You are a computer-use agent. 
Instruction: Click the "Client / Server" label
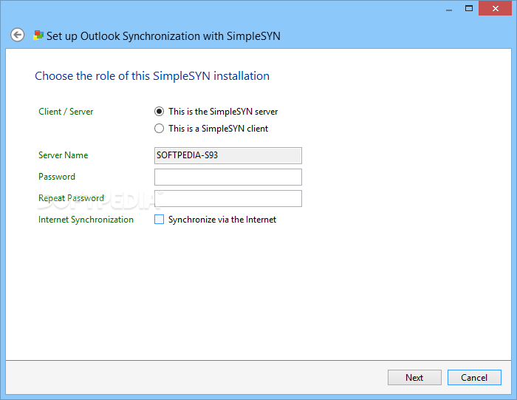click(66, 112)
